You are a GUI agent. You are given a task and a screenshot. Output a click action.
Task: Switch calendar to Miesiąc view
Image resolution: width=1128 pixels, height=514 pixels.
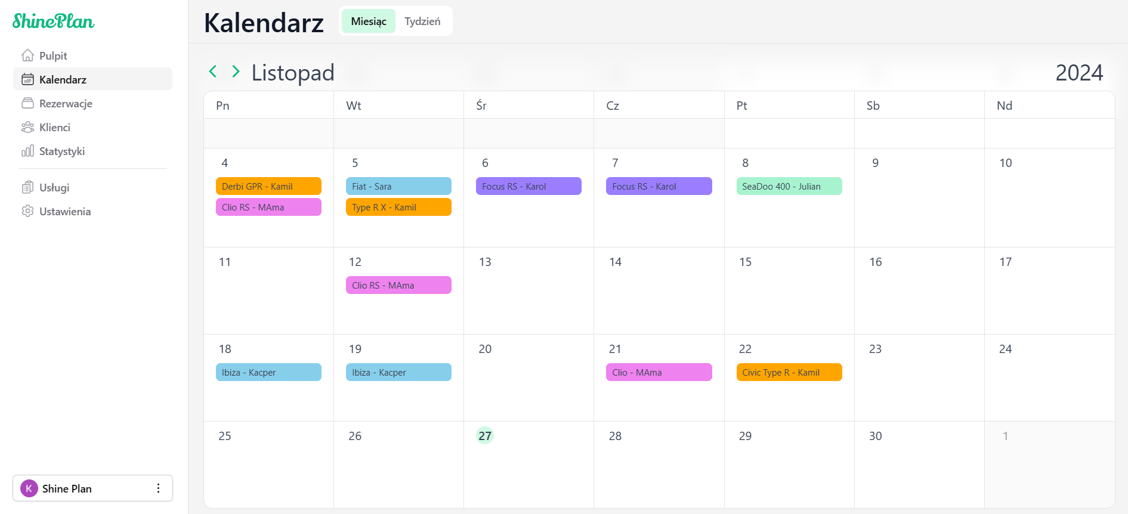coord(369,21)
